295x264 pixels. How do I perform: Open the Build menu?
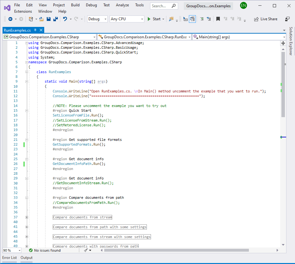[x=75, y=5]
